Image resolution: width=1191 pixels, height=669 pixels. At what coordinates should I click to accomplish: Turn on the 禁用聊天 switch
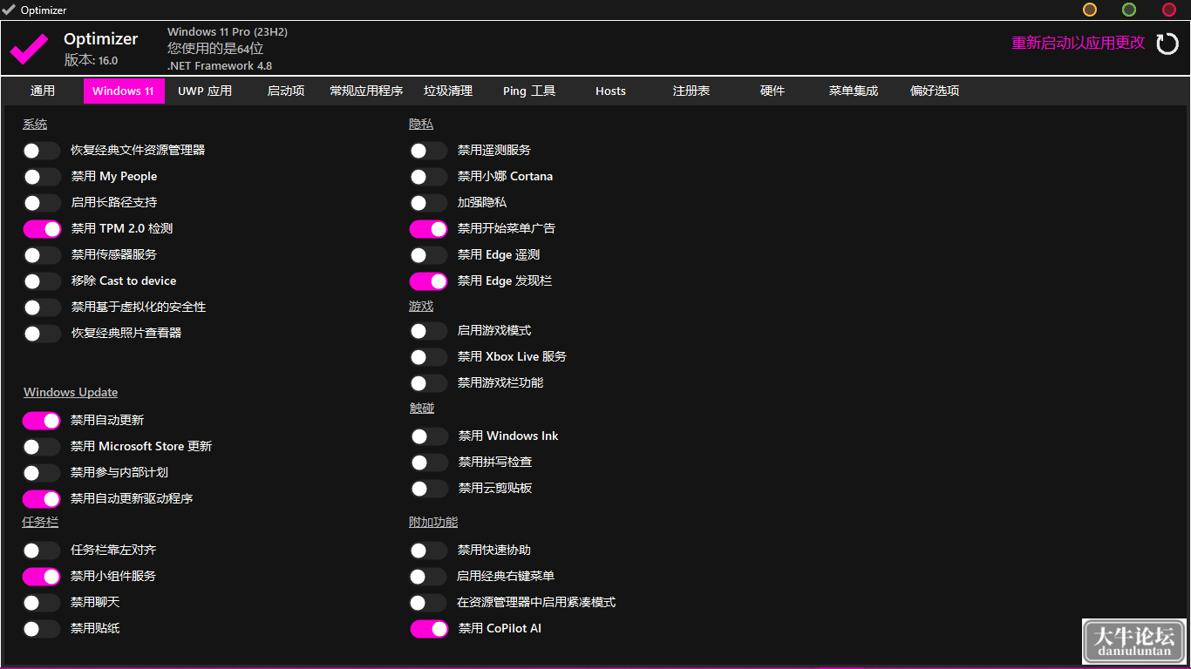[42, 603]
